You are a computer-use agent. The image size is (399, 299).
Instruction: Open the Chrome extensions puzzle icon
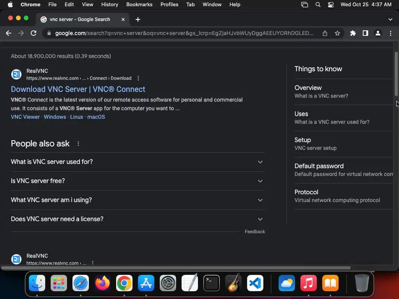tap(353, 33)
